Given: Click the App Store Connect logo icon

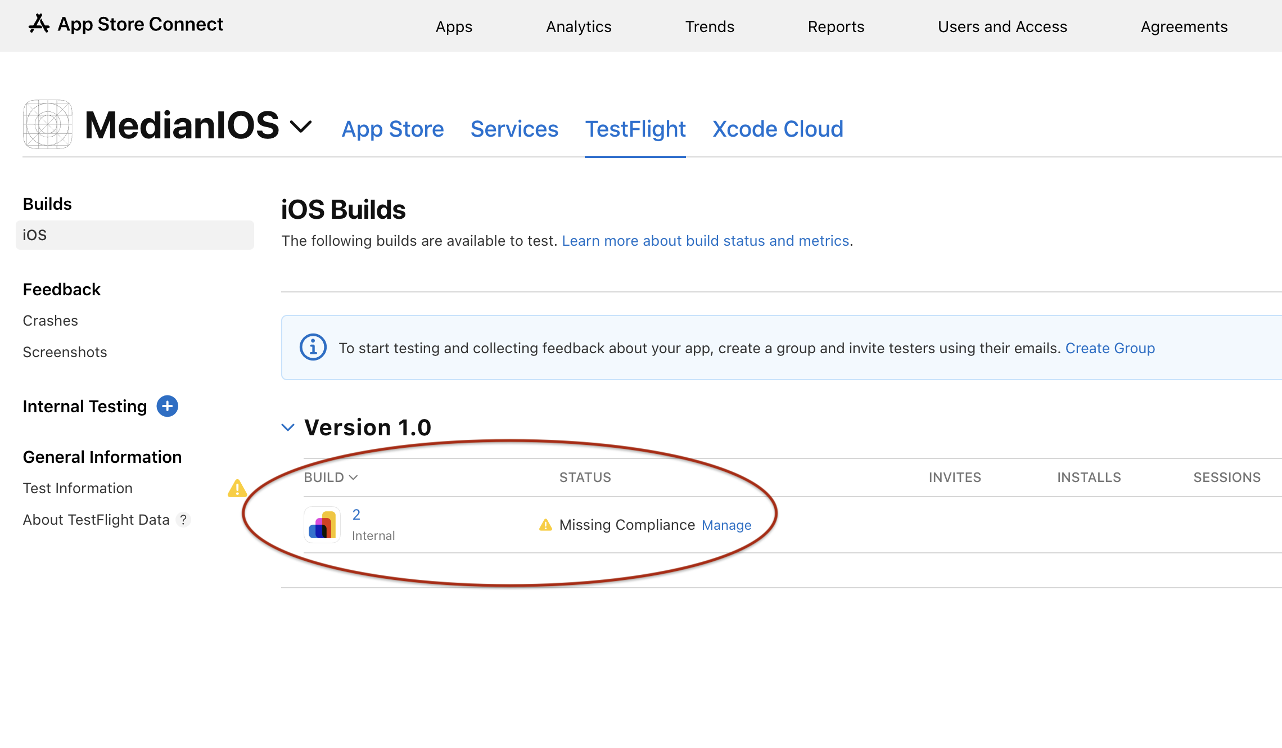Looking at the screenshot, I should click(x=39, y=24).
